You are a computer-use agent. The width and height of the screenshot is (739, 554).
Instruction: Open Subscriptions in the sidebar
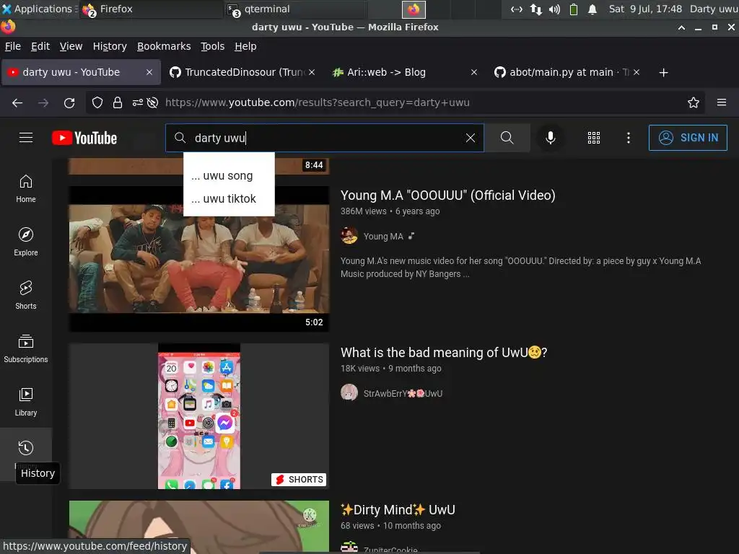click(x=26, y=348)
